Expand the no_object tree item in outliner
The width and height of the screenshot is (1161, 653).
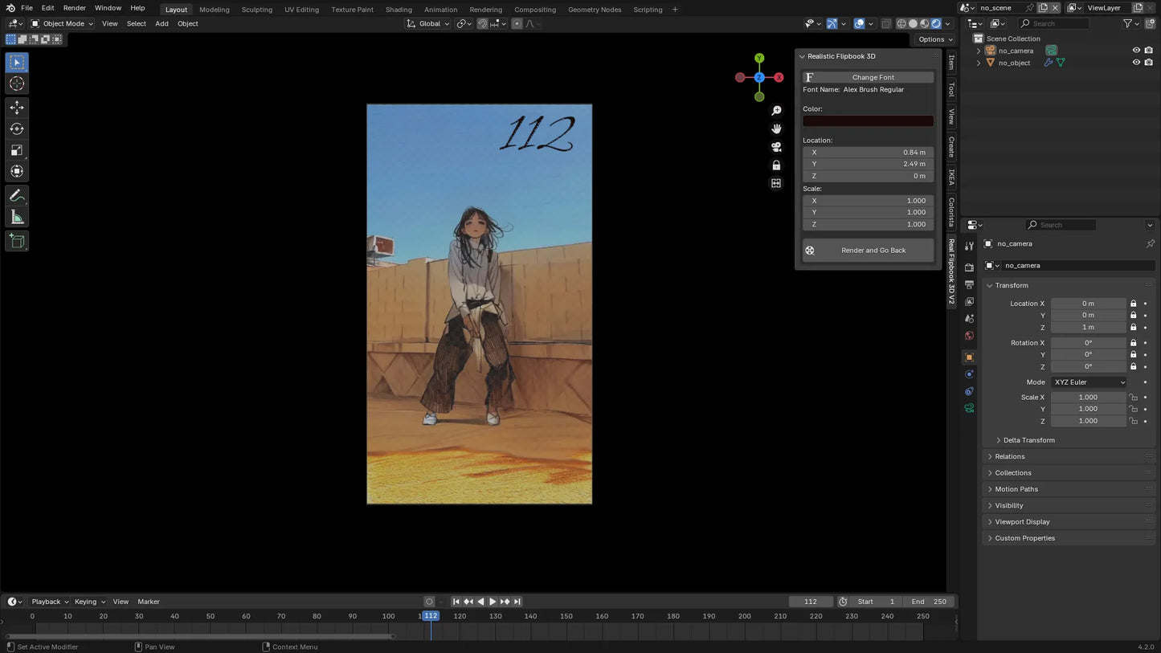[979, 63]
